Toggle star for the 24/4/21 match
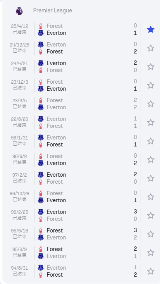160x284 pixels. tap(151, 67)
